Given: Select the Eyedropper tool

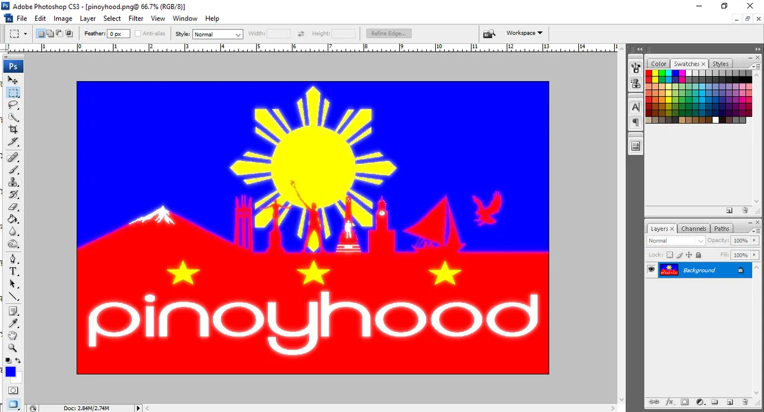Looking at the screenshot, I should (13, 324).
